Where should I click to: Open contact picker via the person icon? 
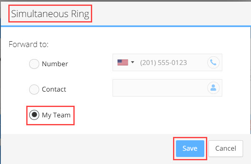213,88
